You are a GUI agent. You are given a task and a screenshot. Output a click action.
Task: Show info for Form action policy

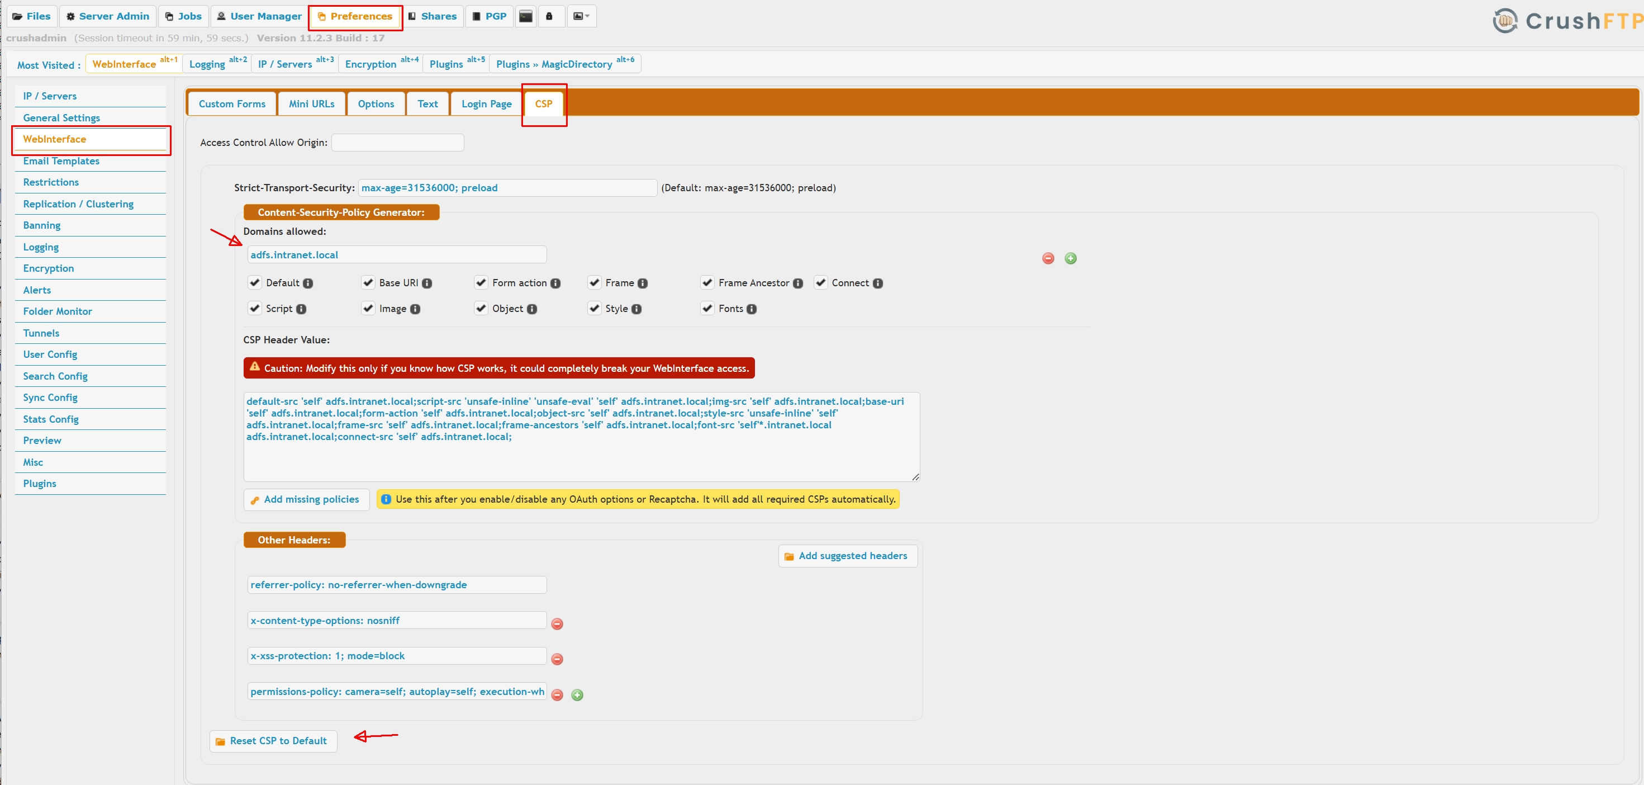coord(555,283)
